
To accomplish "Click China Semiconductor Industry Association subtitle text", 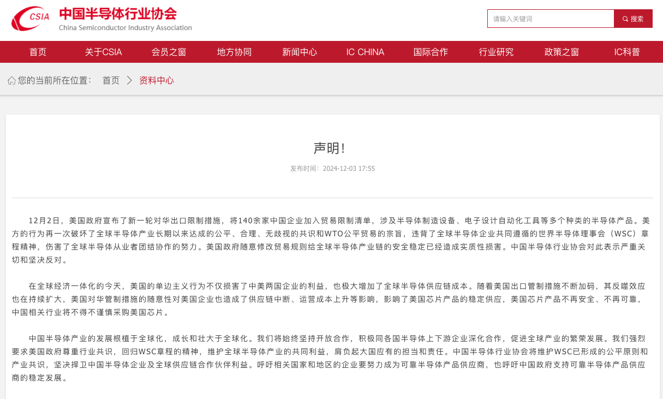I will click(126, 28).
